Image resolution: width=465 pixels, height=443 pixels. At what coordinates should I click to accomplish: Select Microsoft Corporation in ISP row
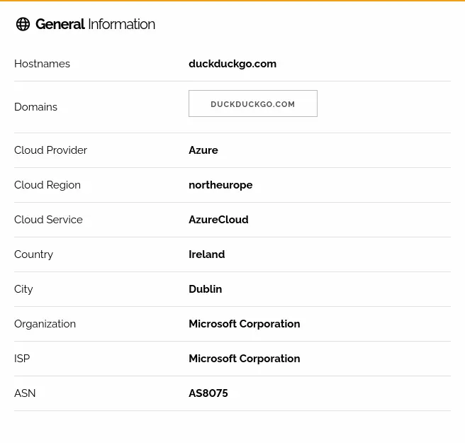click(x=245, y=359)
